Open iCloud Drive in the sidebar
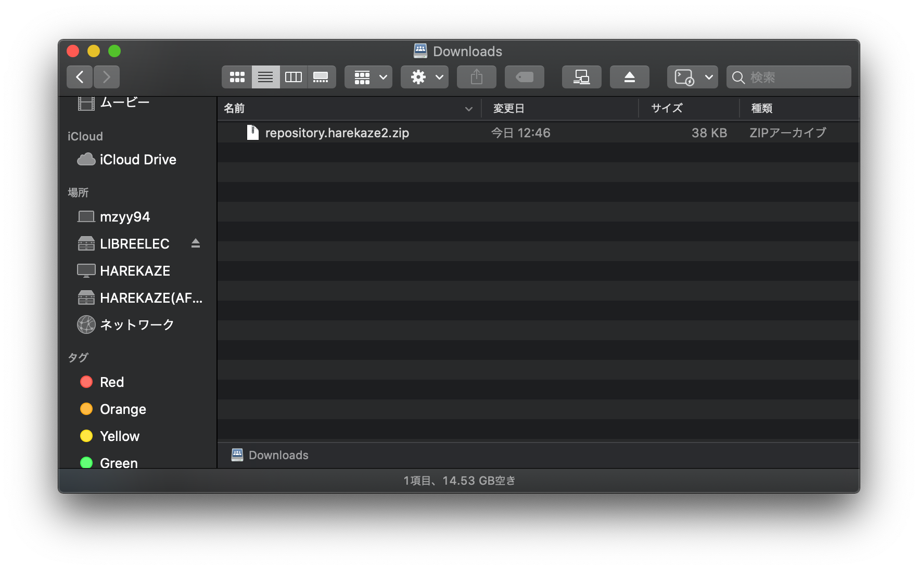Viewport: 918px width, 570px height. click(x=138, y=159)
